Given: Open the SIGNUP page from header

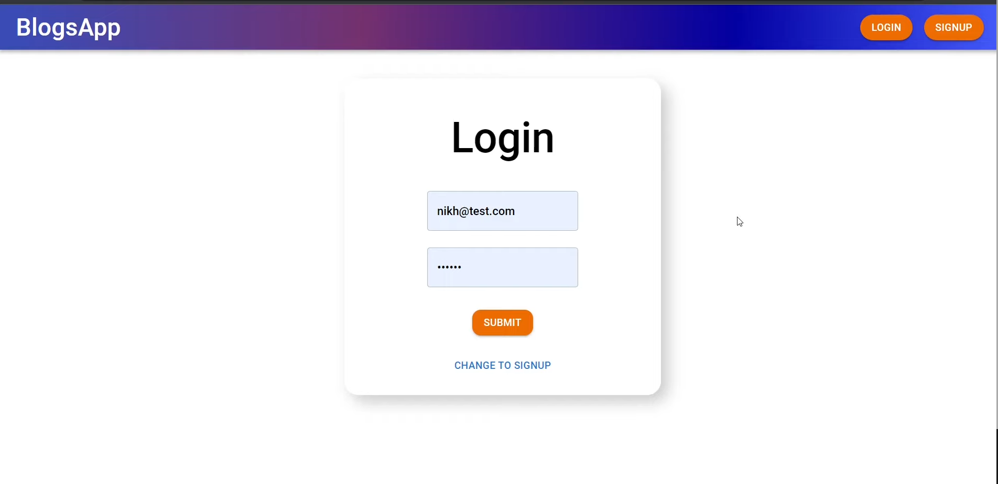Looking at the screenshot, I should [x=953, y=27].
